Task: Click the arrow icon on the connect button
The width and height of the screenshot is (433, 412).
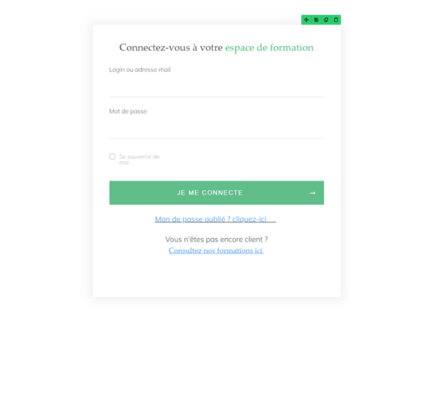Action: (x=313, y=193)
